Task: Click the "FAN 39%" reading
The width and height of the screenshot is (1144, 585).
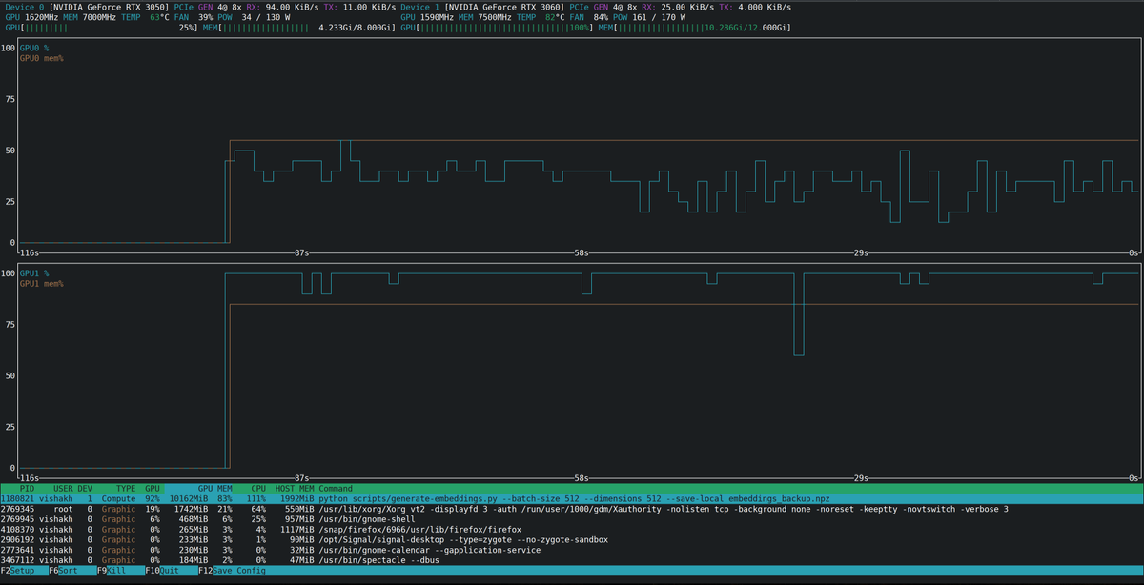Action: [x=194, y=17]
